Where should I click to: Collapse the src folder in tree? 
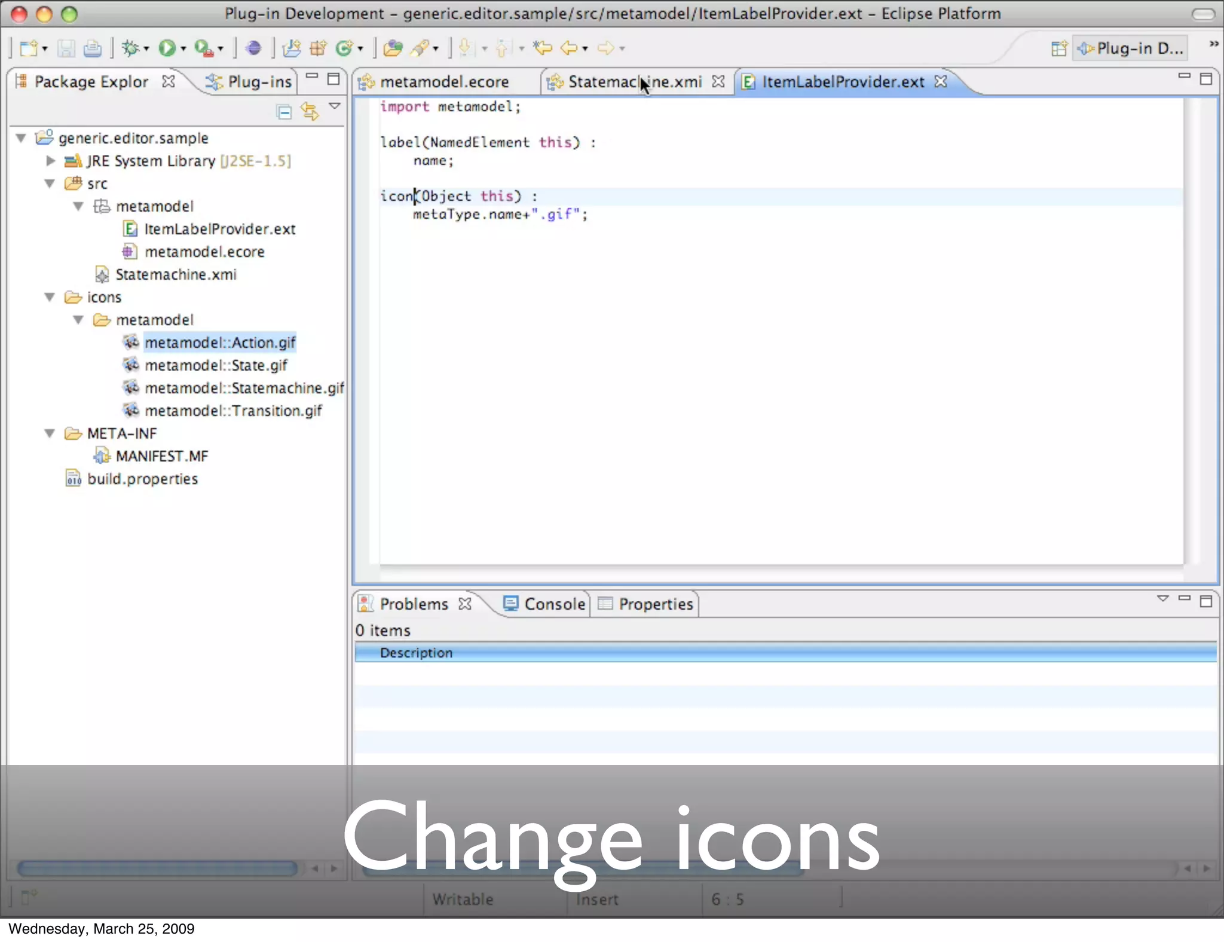coord(50,183)
